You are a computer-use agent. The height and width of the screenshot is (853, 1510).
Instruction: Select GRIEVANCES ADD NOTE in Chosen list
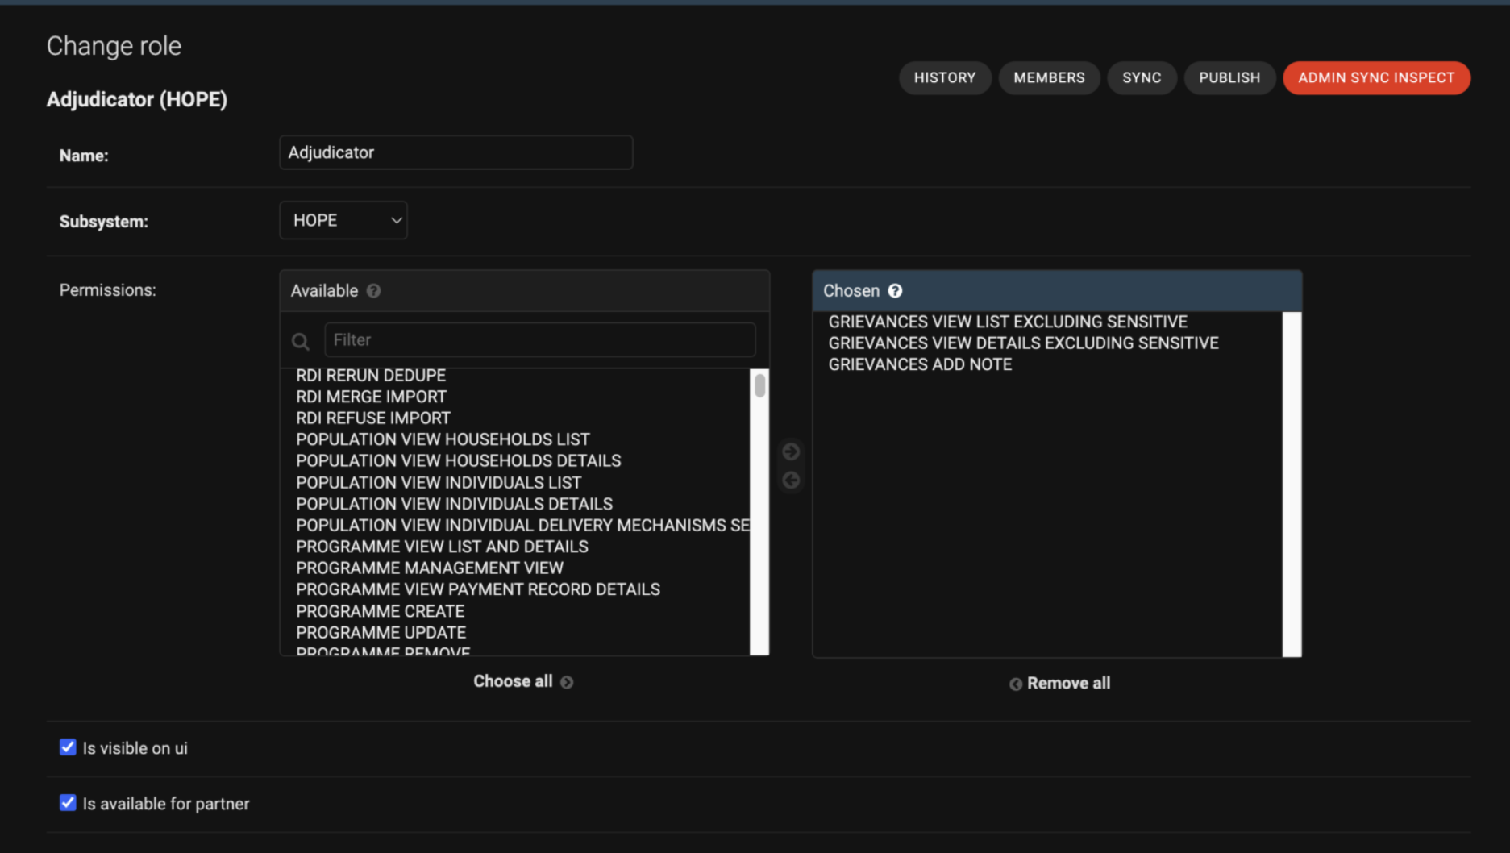(x=920, y=364)
